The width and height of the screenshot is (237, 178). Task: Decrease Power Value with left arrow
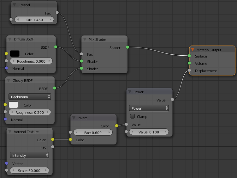tap(133, 132)
